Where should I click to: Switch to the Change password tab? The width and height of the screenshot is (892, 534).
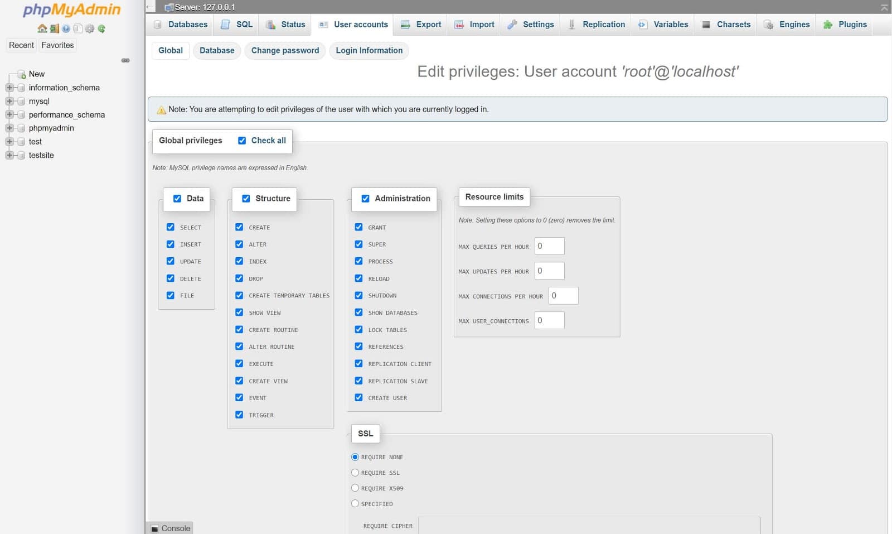point(285,50)
